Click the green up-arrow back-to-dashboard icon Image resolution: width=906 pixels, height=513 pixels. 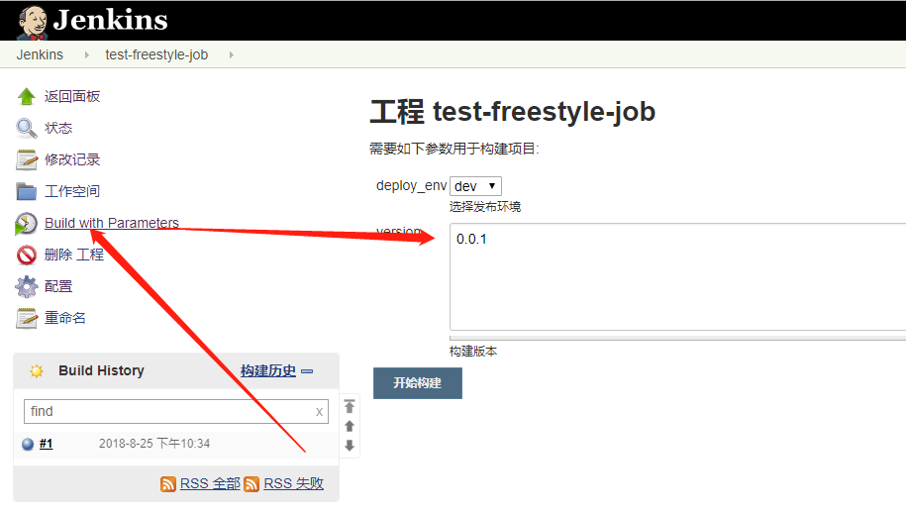tap(27, 96)
